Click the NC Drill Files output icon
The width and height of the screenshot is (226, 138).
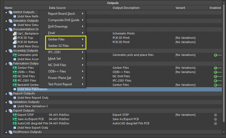coord(15,76)
